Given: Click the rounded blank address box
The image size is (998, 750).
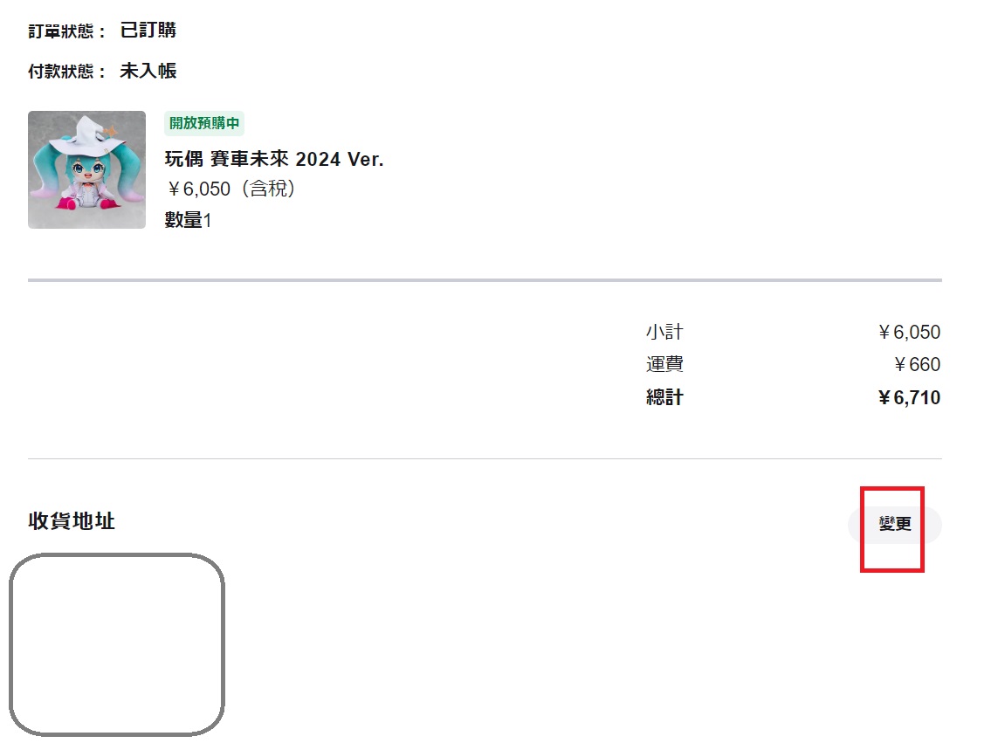Looking at the screenshot, I should tap(116, 644).
